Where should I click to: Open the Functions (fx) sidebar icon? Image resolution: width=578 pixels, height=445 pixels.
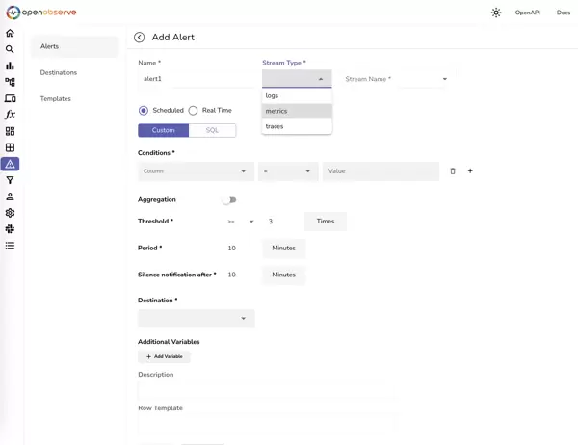tap(10, 115)
